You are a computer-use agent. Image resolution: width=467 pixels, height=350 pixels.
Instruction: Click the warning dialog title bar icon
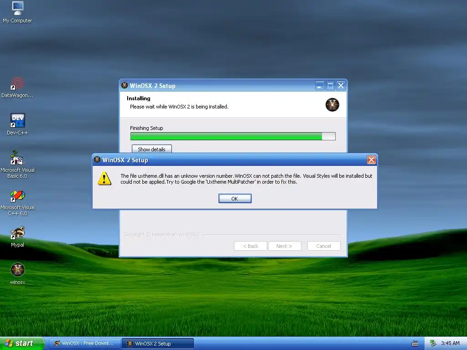click(x=97, y=160)
